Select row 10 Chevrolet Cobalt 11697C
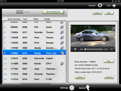Viewport: 121px width, 91px height. (x=35, y=58)
